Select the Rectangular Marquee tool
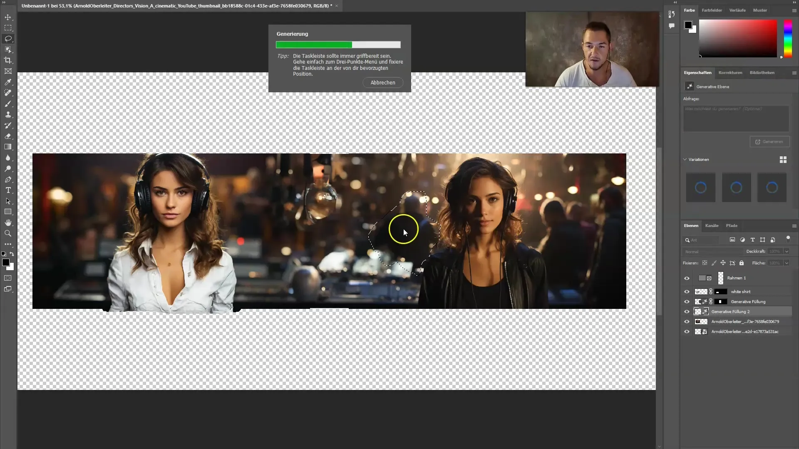799x449 pixels. [x=8, y=28]
